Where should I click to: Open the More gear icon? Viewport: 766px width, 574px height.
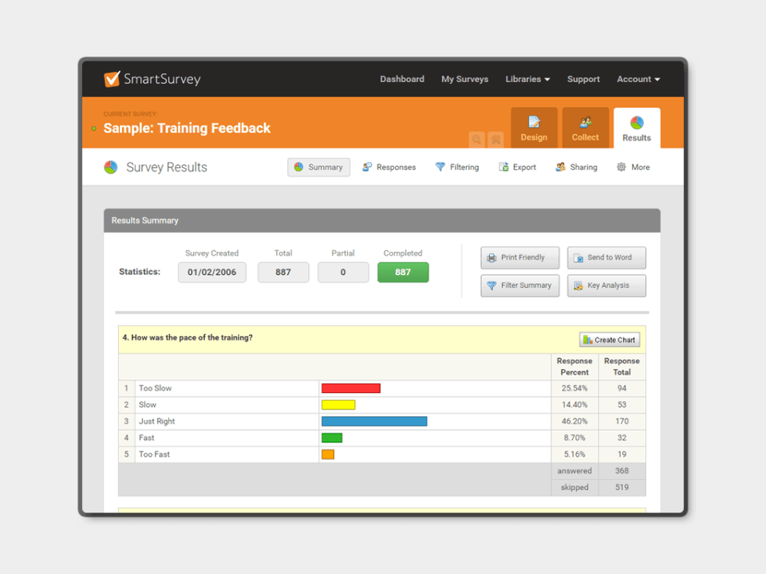coord(622,167)
